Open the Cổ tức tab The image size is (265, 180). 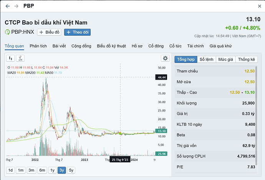tap(176, 46)
